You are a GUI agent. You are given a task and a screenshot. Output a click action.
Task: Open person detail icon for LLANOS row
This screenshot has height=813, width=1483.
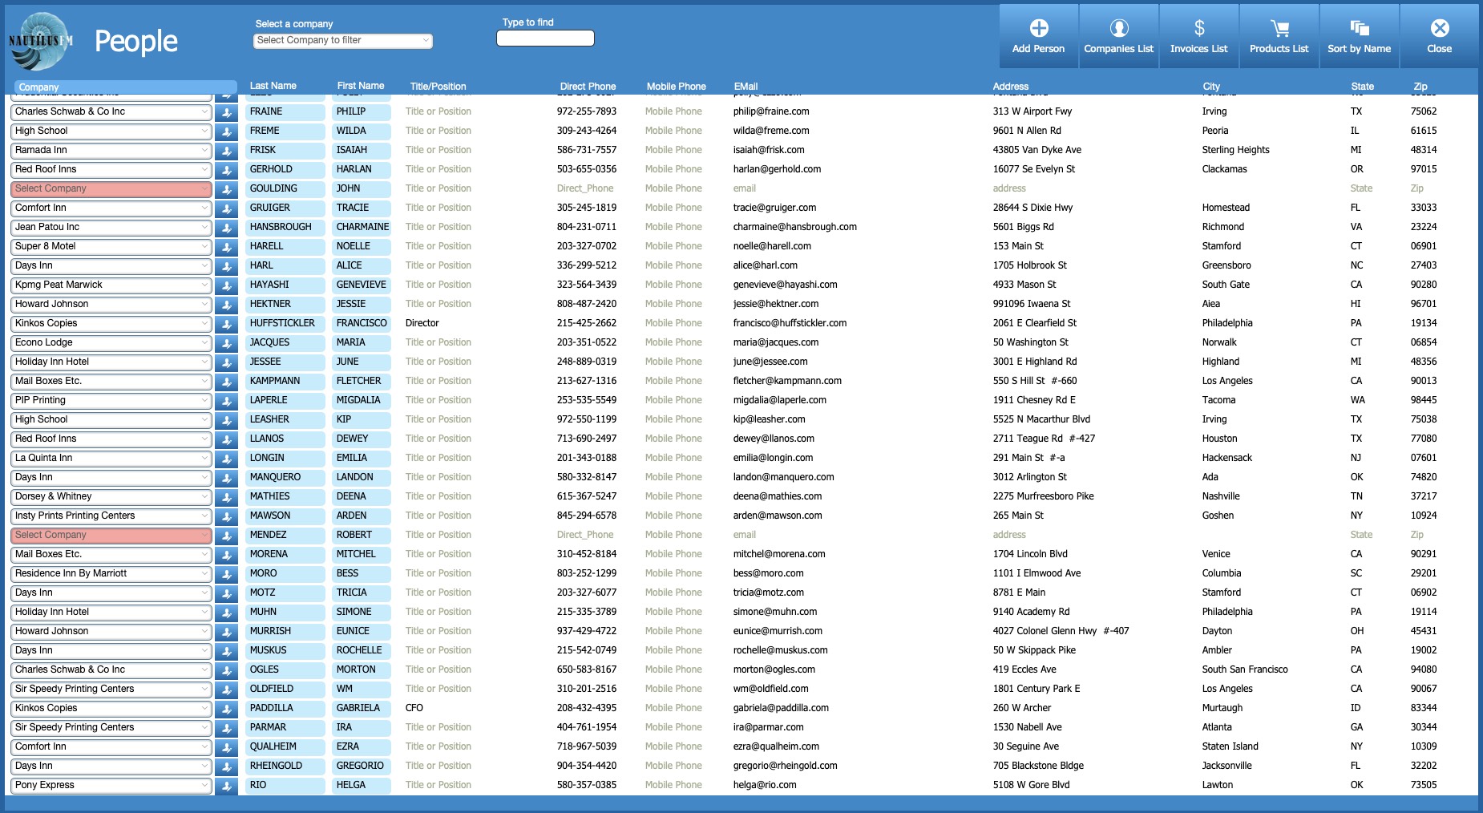tap(226, 439)
